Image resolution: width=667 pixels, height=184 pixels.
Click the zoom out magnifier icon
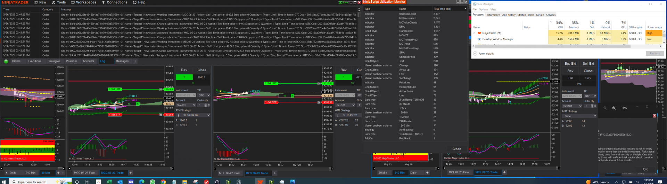coord(605,108)
